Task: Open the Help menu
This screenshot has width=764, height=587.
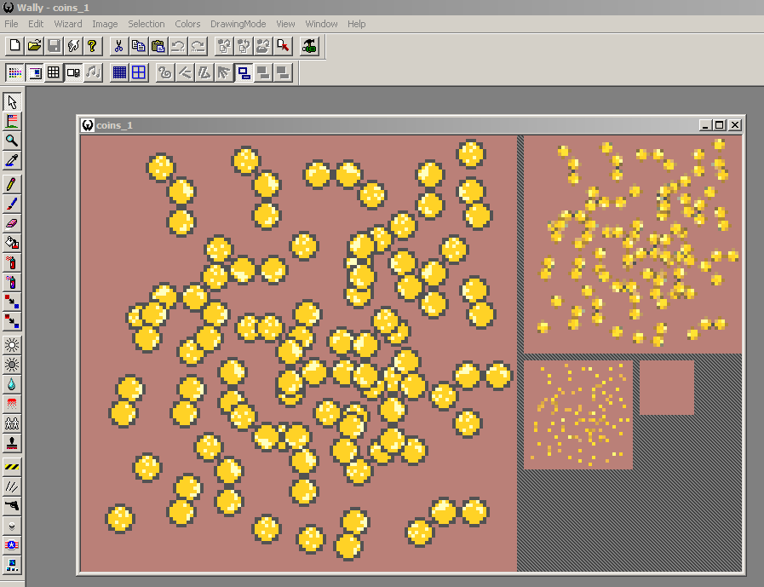Action: point(356,24)
